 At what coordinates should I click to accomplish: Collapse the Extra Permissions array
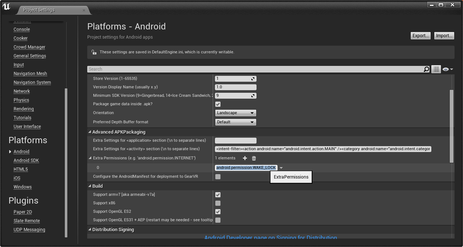click(90, 158)
